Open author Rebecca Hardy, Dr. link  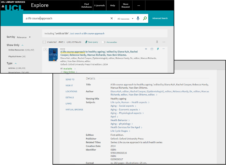187,91
